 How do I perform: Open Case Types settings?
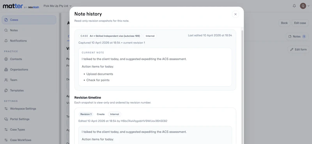coord(29,130)
